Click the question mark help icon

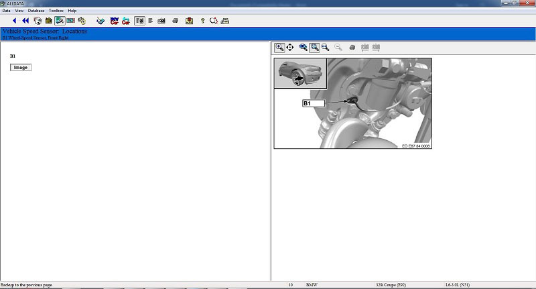click(203, 21)
